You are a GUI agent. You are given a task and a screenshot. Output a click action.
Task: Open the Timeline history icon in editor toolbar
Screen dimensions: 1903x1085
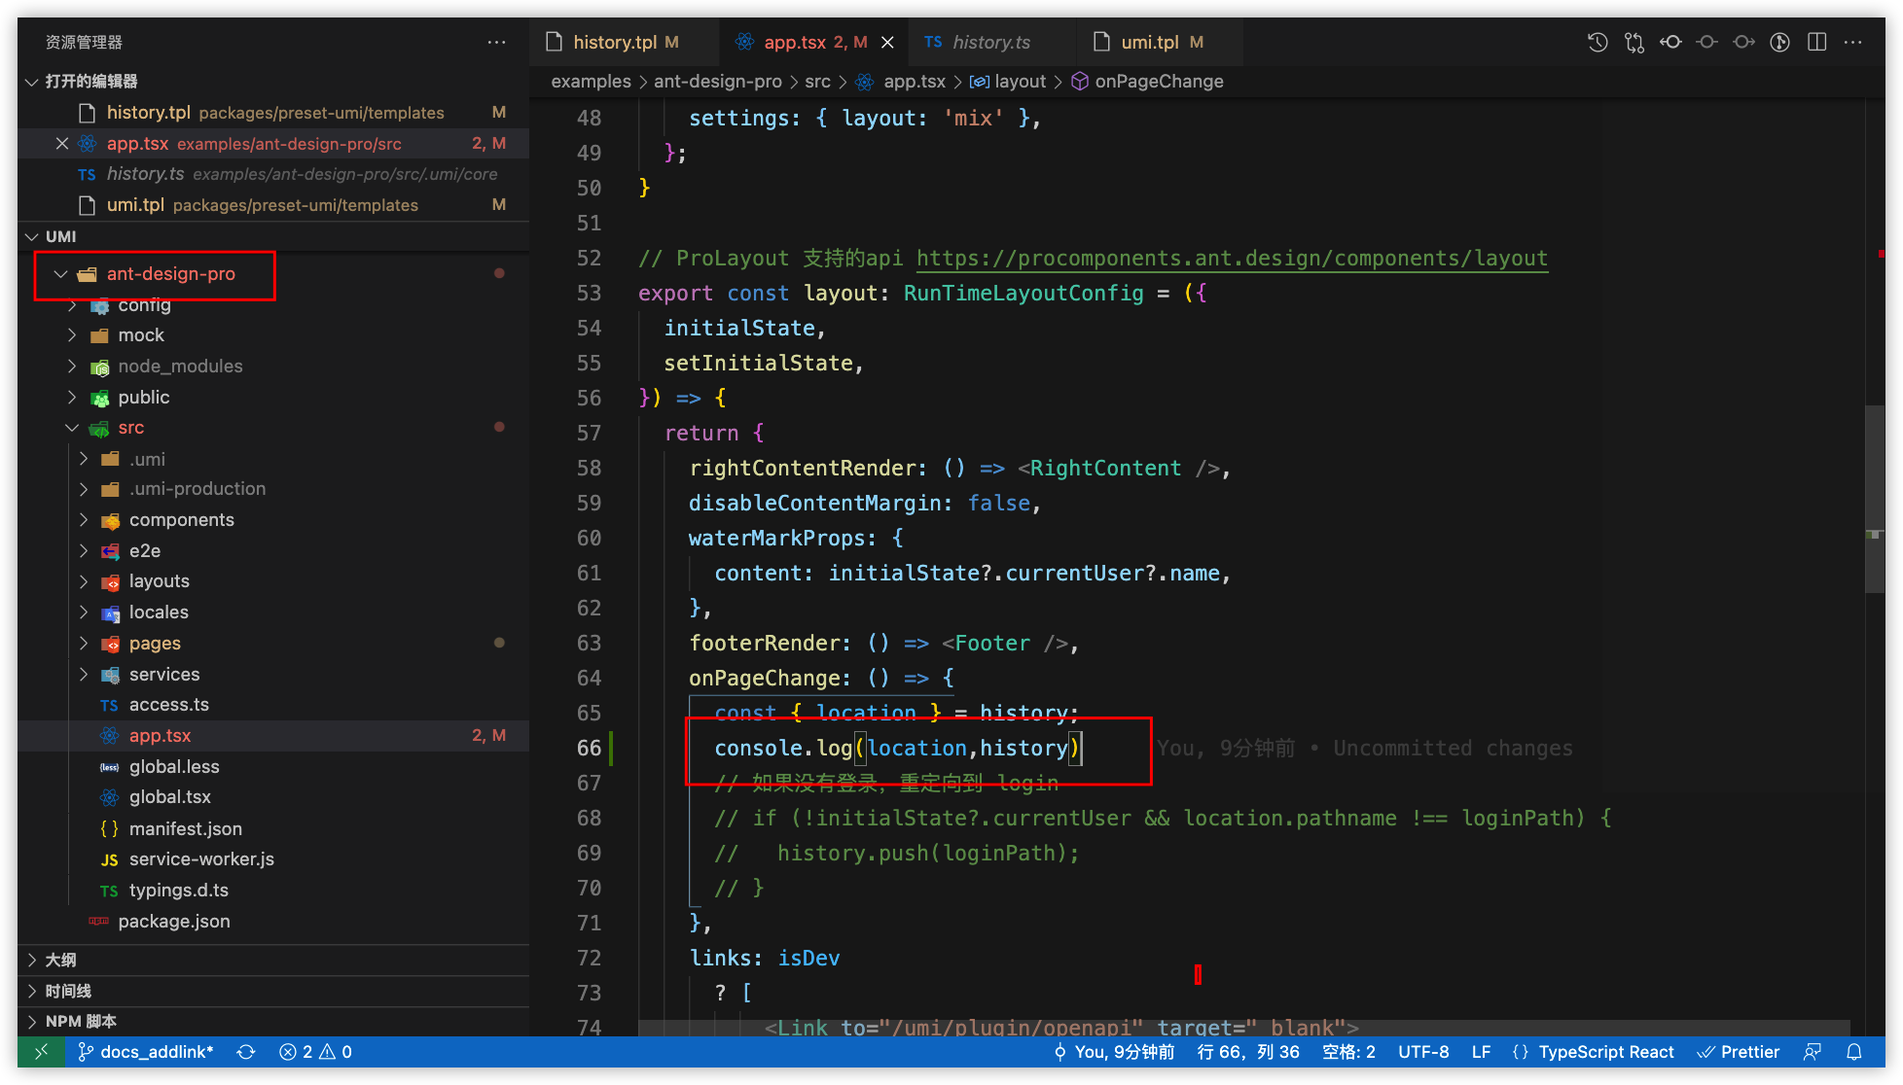click(x=1597, y=42)
